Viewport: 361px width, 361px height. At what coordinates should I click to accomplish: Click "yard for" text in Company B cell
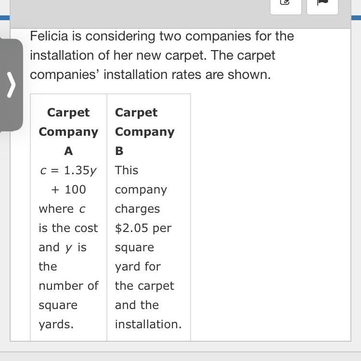pos(138,267)
